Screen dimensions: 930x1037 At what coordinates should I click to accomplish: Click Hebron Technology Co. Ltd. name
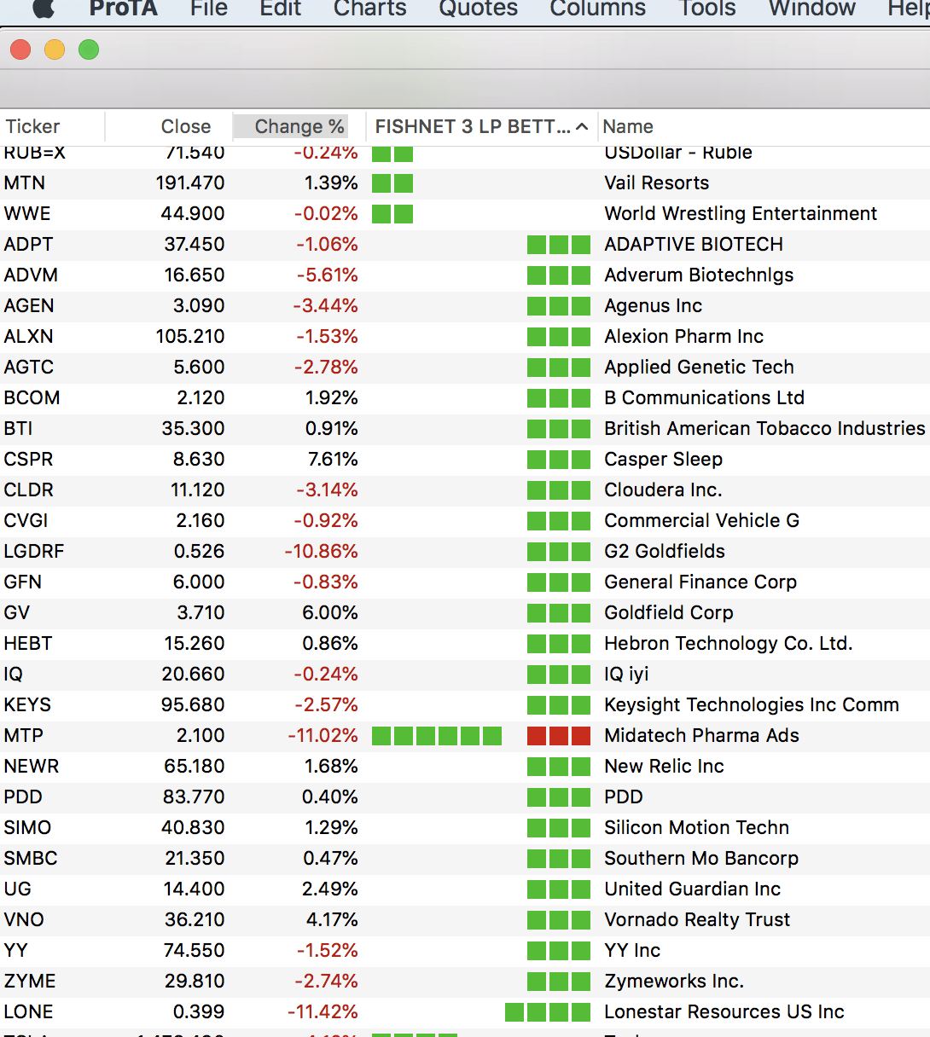729,643
